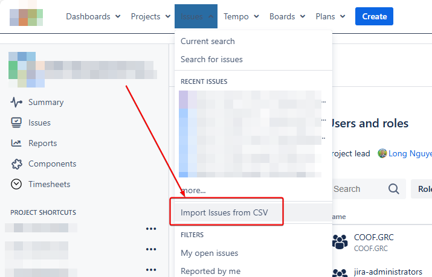Open Components in the project sidebar
This screenshot has height=277, width=432.
53,164
